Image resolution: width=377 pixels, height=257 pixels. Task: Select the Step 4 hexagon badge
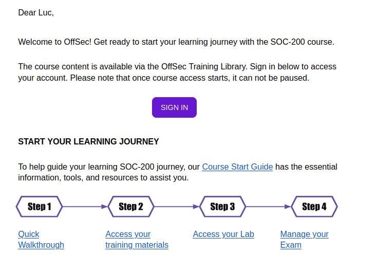coord(314,207)
